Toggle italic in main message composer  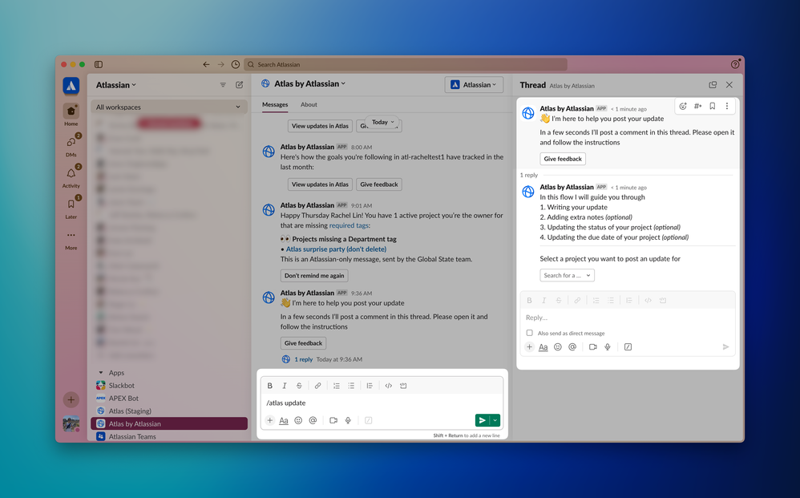pos(285,386)
